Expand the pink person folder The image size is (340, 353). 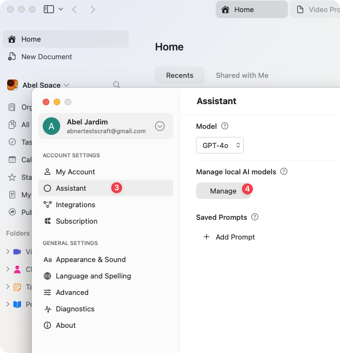click(x=8, y=269)
